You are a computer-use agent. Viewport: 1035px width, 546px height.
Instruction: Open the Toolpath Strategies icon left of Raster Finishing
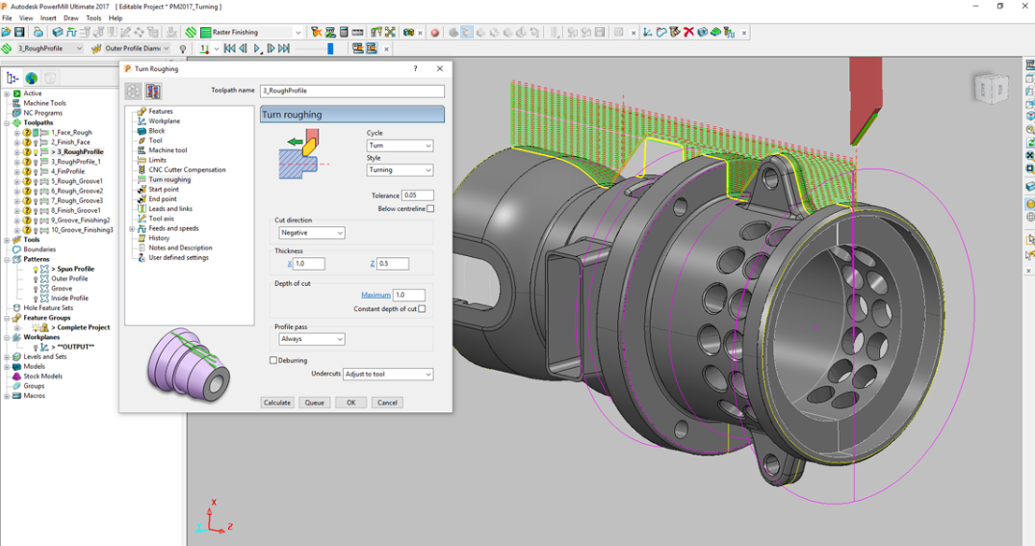pyautogui.click(x=191, y=32)
